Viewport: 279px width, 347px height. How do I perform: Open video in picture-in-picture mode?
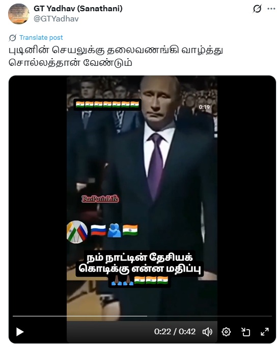point(245,332)
